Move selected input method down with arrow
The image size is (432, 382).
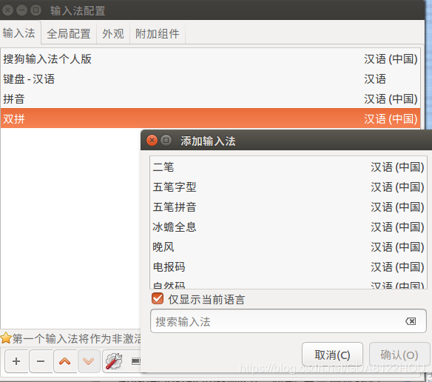(x=89, y=361)
